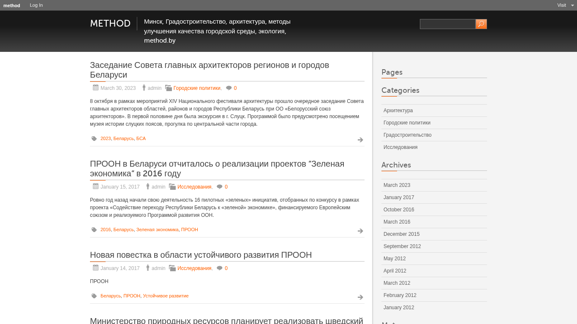The image size is (577, 324).
Task: Click the date text 'January 15, 2017'
Action: pos(120,187)
